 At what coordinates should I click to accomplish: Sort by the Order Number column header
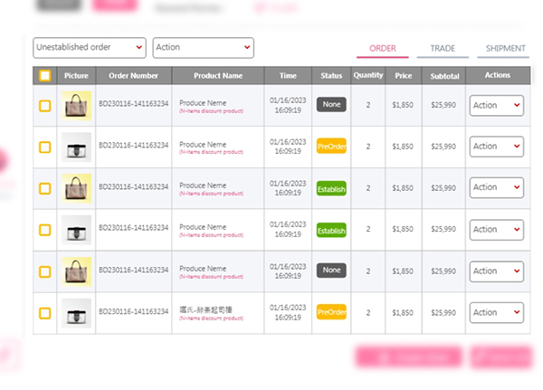point(133,76)
